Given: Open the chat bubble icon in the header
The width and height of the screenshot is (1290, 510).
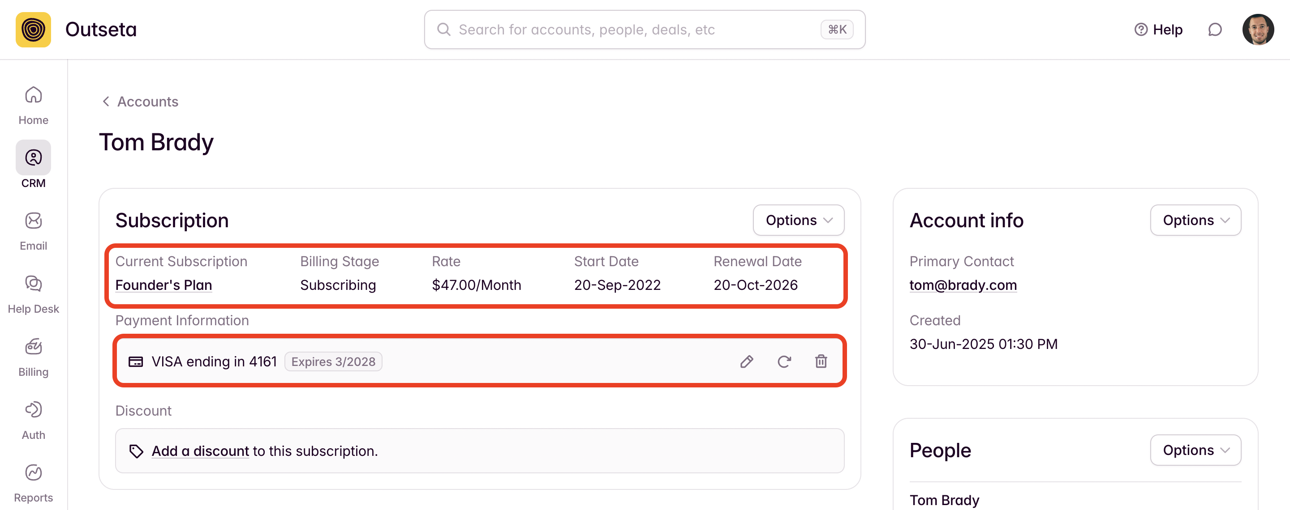Looking at the screenshot, I should (1214, 30).
